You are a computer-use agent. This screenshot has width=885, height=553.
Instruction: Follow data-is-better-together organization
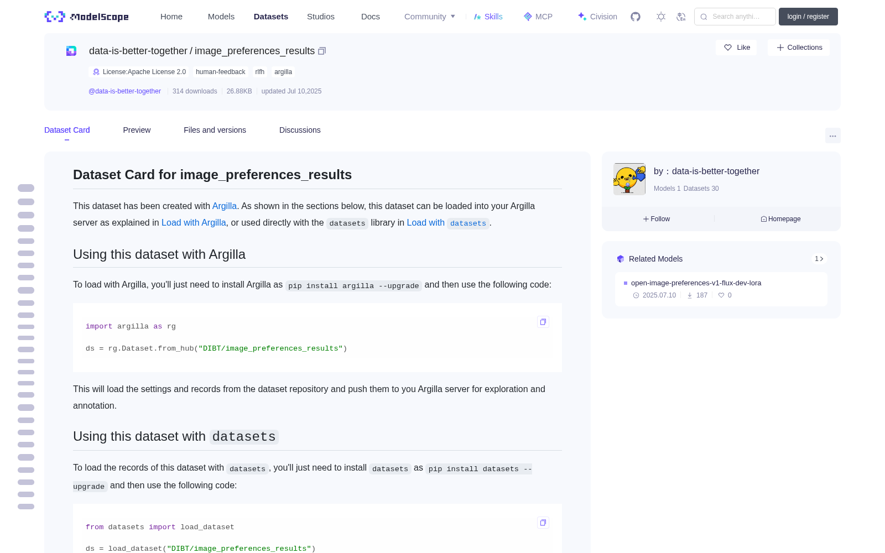coord(657,219)
